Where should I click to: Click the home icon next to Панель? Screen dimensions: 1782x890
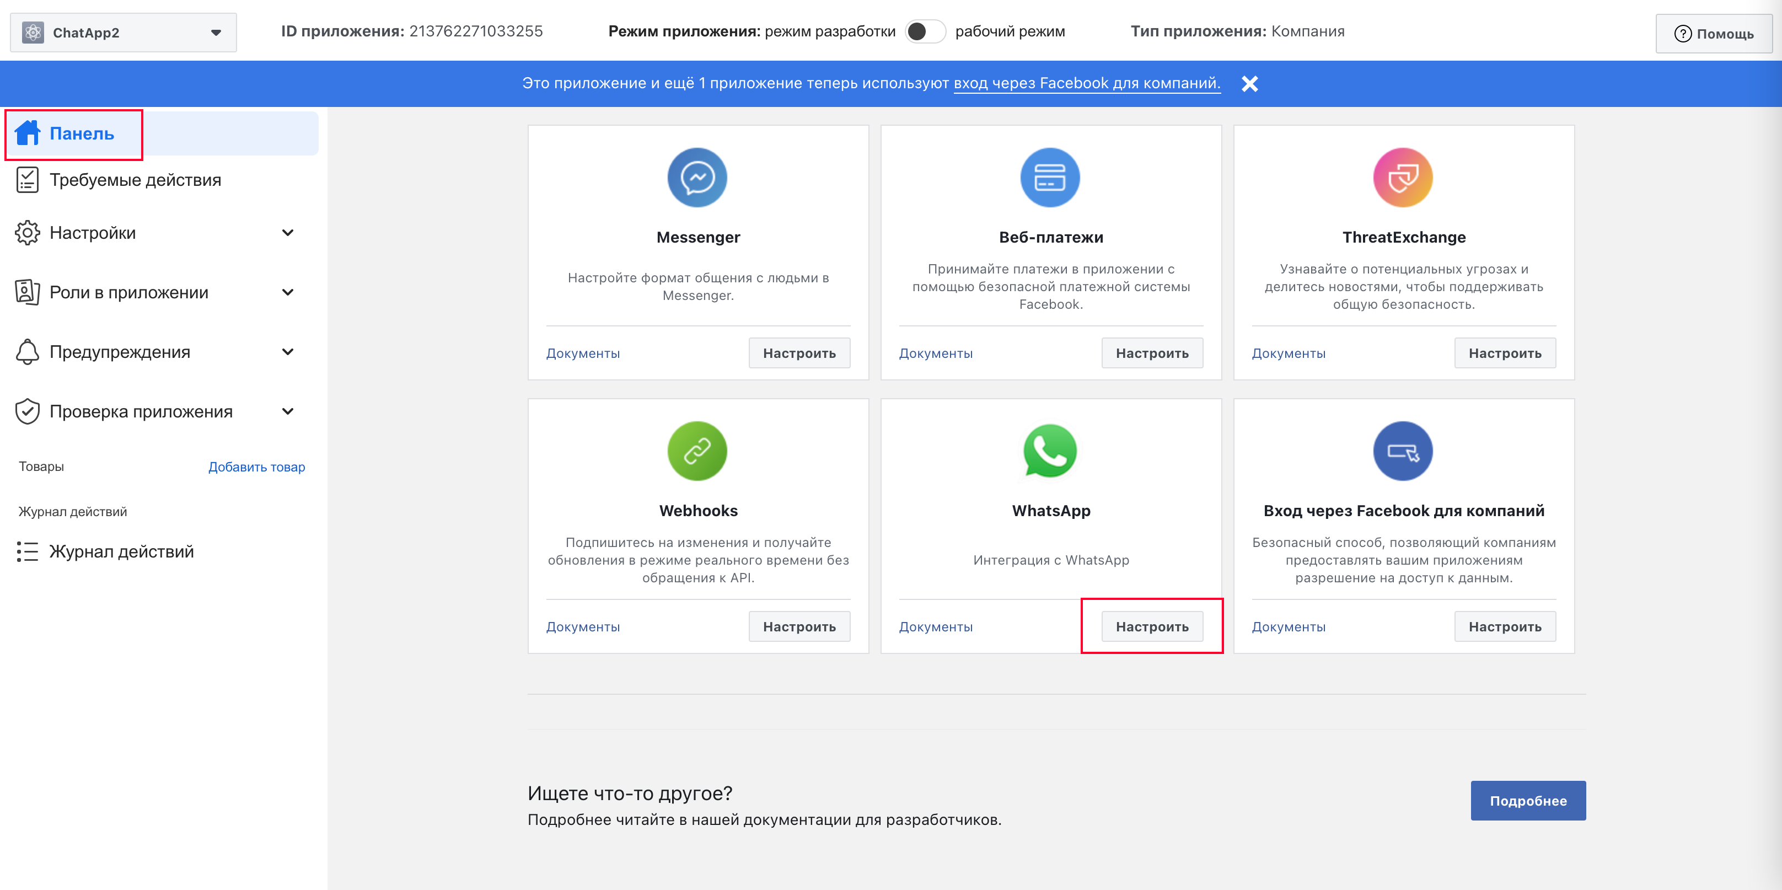(x=28, y=133)
